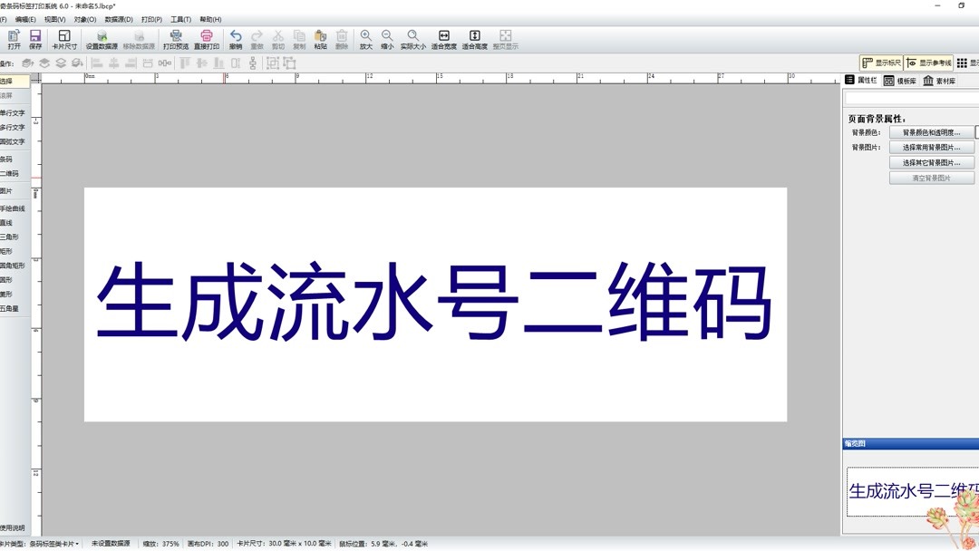Click 选择常用背景图片 to pick background image
This screenshot has height=551, width=979.
pyautogui.click(x=932, y=147)
